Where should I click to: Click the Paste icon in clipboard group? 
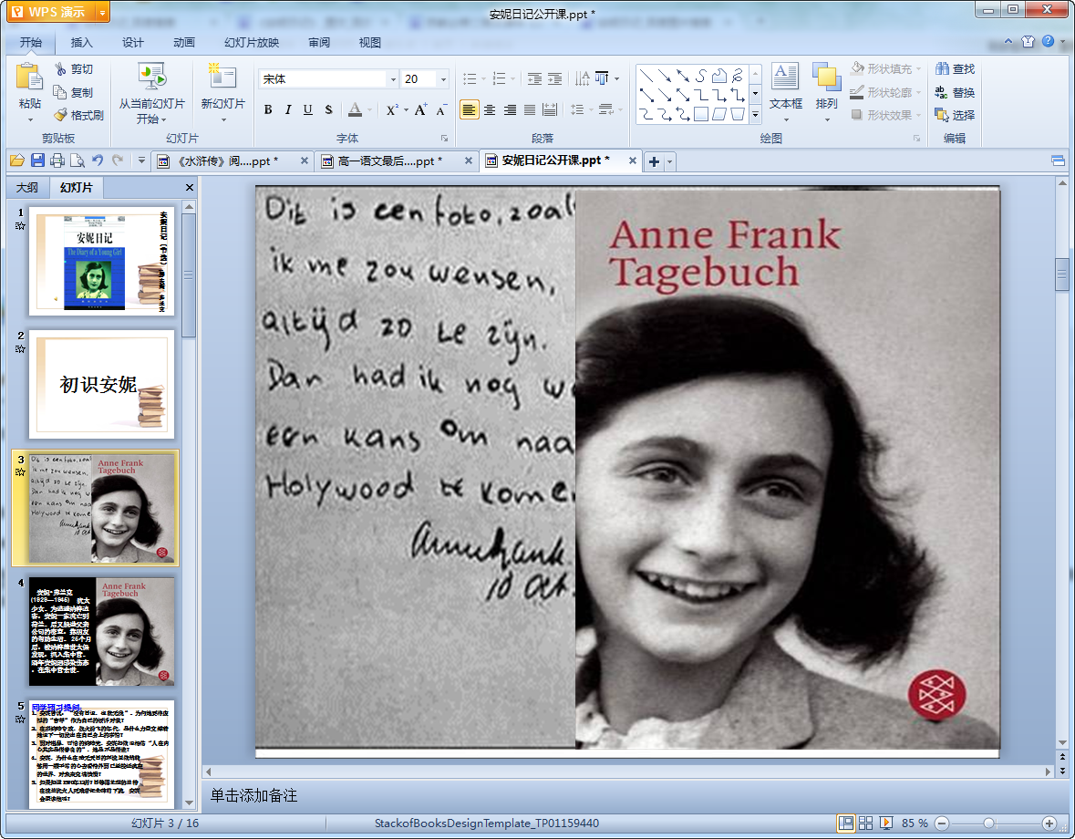tap(29, 77)
